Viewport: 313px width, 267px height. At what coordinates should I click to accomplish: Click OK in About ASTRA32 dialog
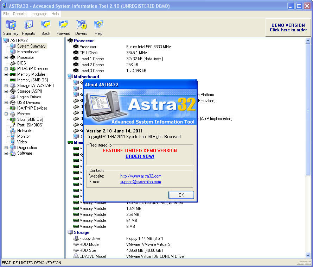point(181,195)
